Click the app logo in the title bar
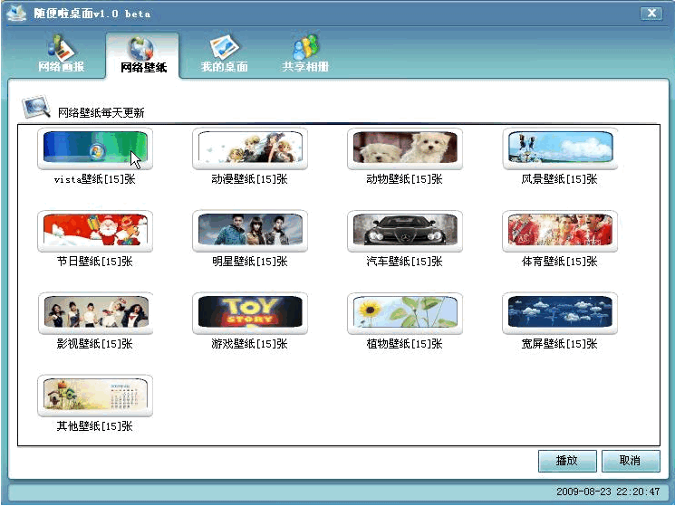The image size is (675, 506). 17,14
